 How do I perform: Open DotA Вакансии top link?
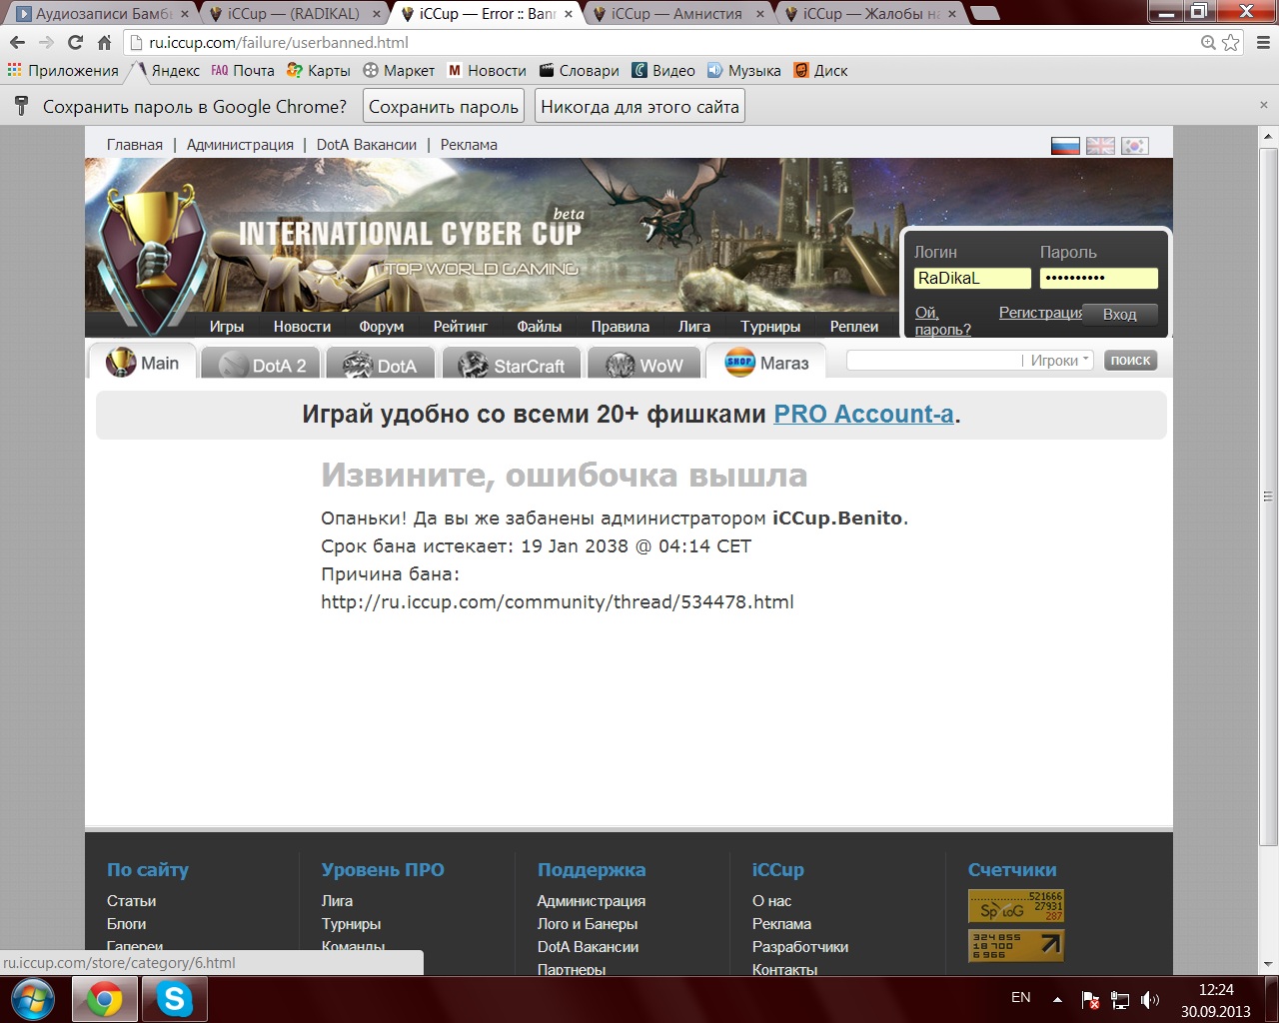click(367, 145)
